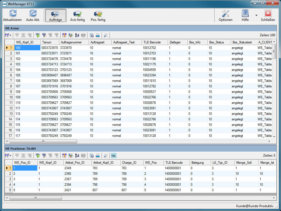Expand the Hilfe dropdown arrow
281x211 pixels.
point(256,15)
